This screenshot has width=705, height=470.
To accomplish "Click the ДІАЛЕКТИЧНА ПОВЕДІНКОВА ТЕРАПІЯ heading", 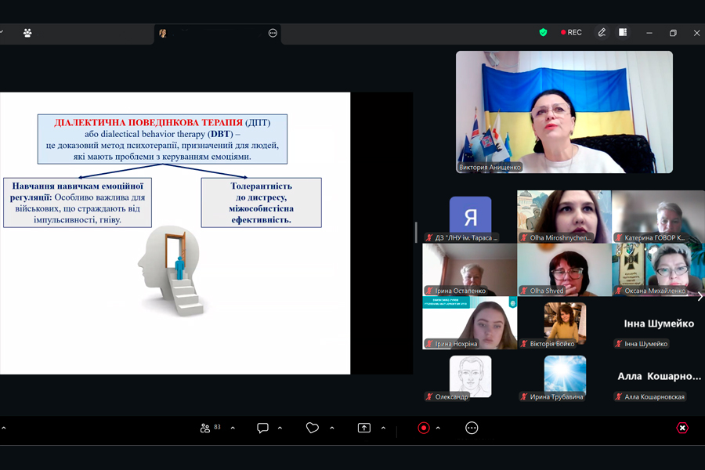I will pyautogui.click(x=148, y=122).
